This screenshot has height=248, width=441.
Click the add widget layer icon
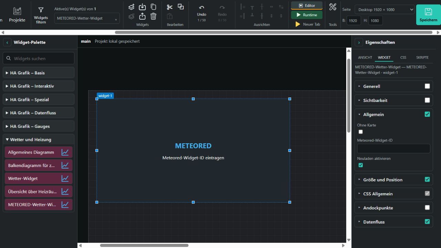point(131,7)
